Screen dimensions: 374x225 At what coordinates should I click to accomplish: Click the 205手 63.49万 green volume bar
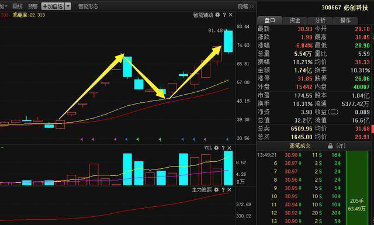click(357, 188)
